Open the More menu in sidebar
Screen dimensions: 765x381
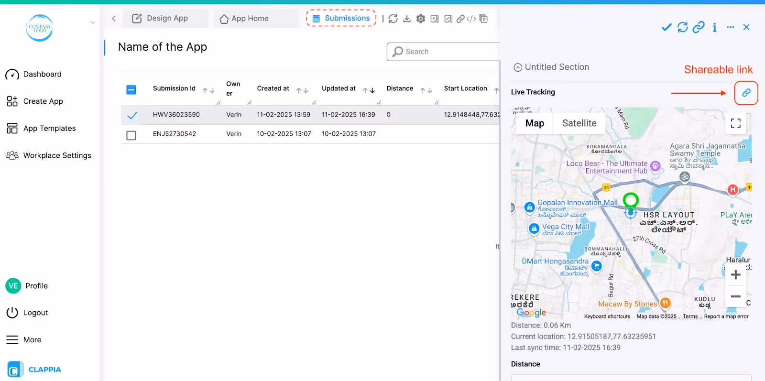pyautogui.click(x=23, y=340)
